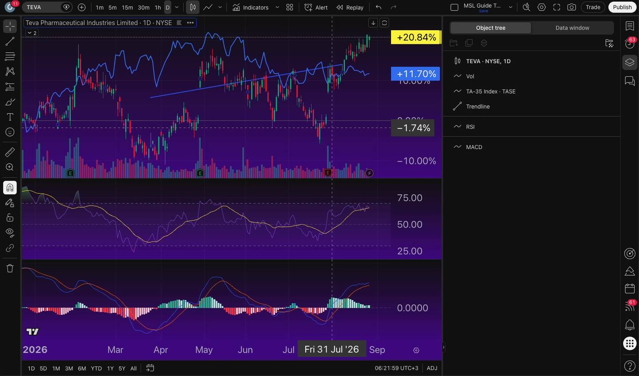Start bar Replay mode
This screenshot has height=376, width=639.
click(350, 7)
